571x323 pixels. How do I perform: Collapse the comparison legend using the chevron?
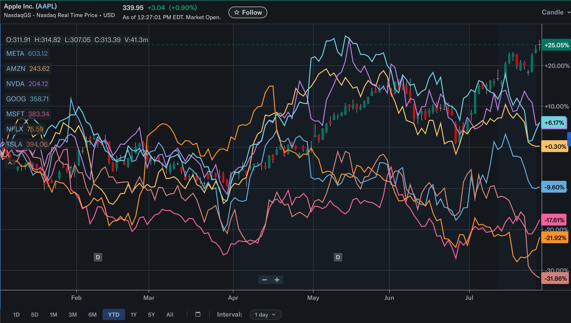click(x=10, y=163)
